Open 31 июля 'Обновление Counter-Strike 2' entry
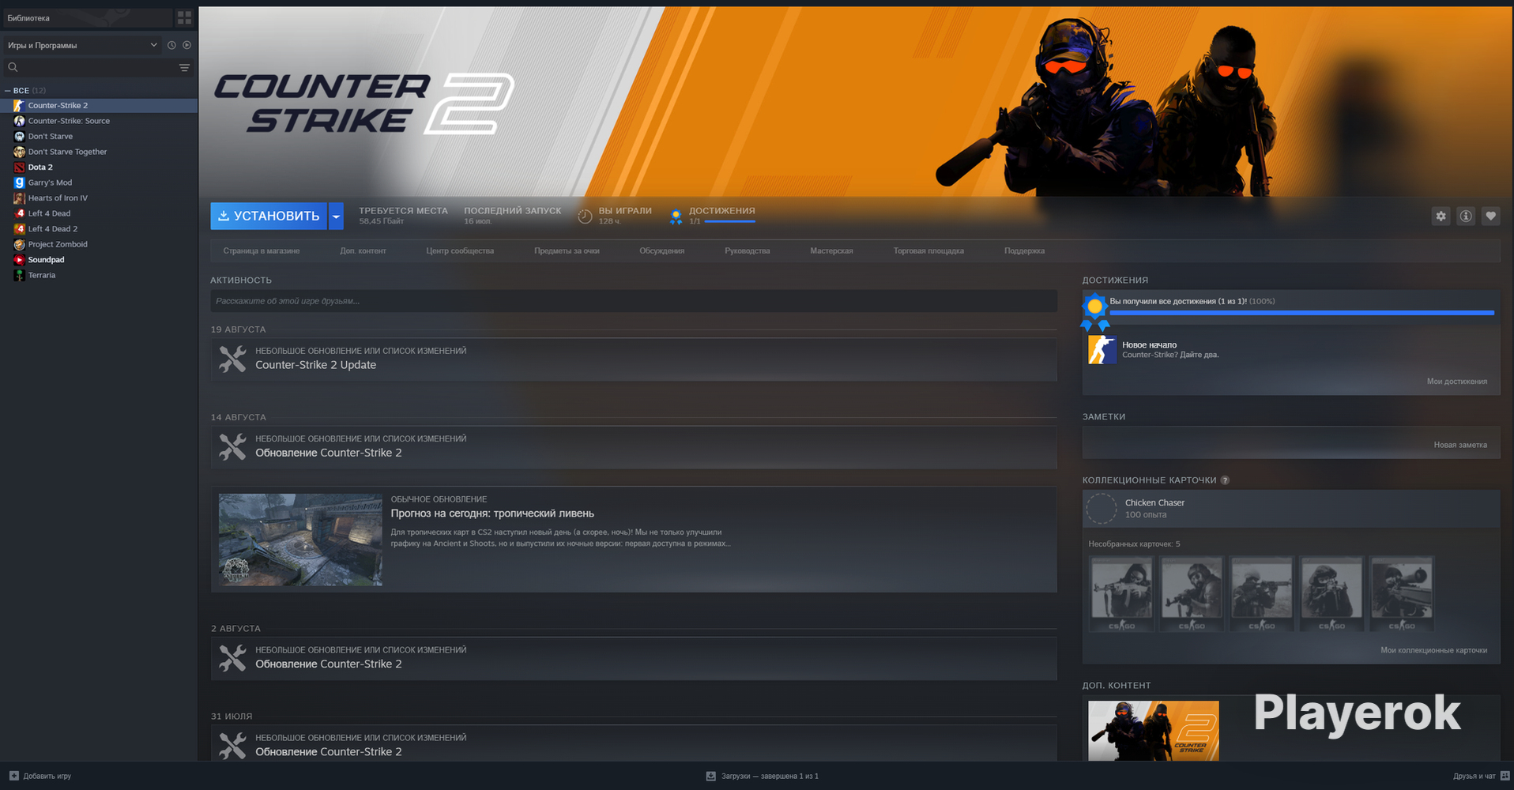 click(634, 743)
